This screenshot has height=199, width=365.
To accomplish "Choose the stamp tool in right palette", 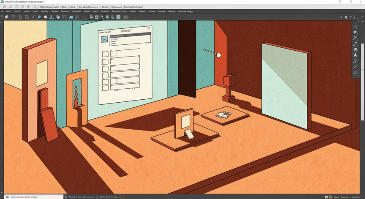I will [355, 55].
